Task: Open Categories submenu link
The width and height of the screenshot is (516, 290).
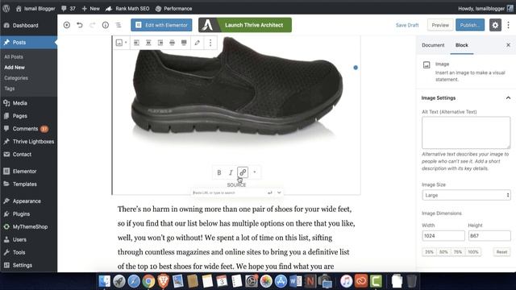Action: pos(16,78)
